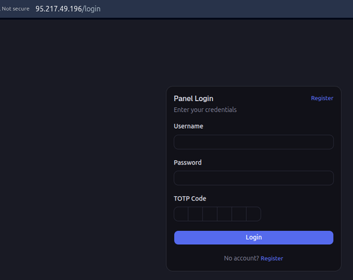Screen dimensions: 353x280
Task: Open the Register link beside Panel Login
Action: click(322, 98)
